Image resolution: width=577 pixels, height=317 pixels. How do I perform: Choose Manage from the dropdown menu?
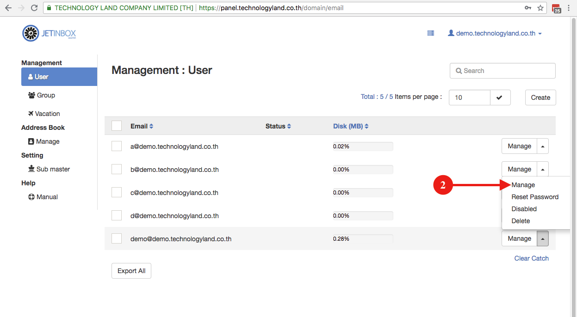[x=523, y=185]
